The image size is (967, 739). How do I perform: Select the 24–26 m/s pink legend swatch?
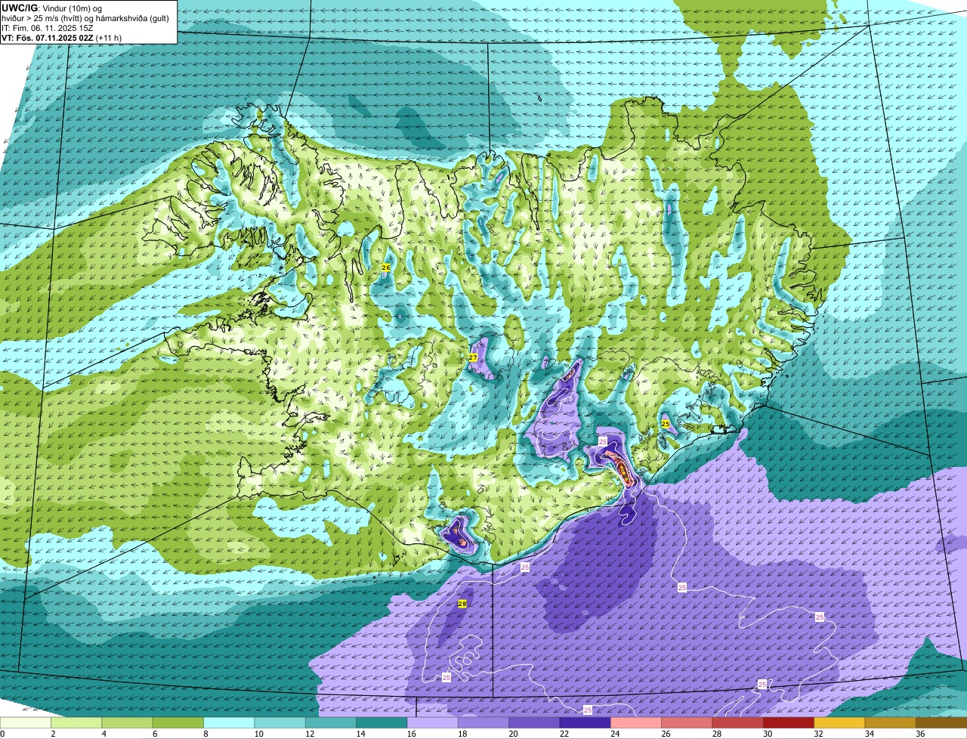click(636, 722)
